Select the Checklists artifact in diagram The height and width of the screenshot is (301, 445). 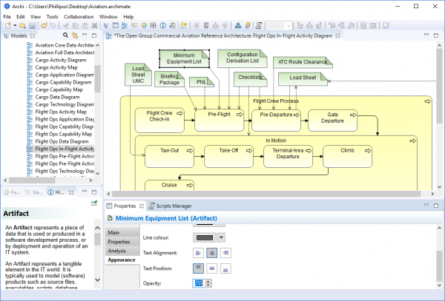251,79
